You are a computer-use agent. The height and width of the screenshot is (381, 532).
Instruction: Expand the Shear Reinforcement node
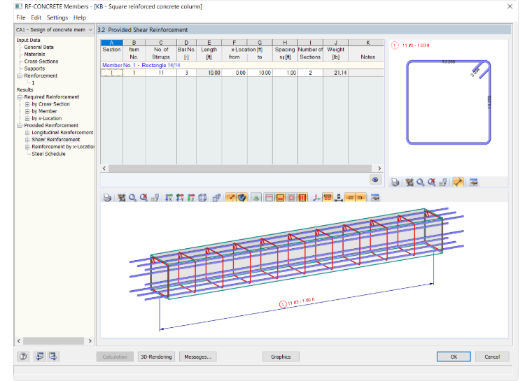coord(27,140)
